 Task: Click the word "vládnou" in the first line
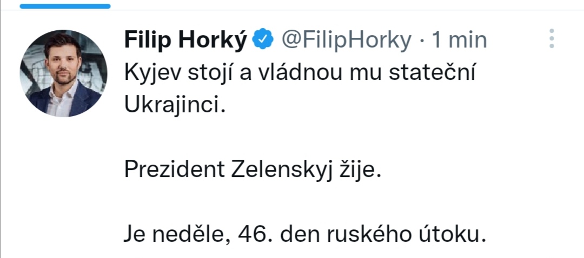(300, 73)
